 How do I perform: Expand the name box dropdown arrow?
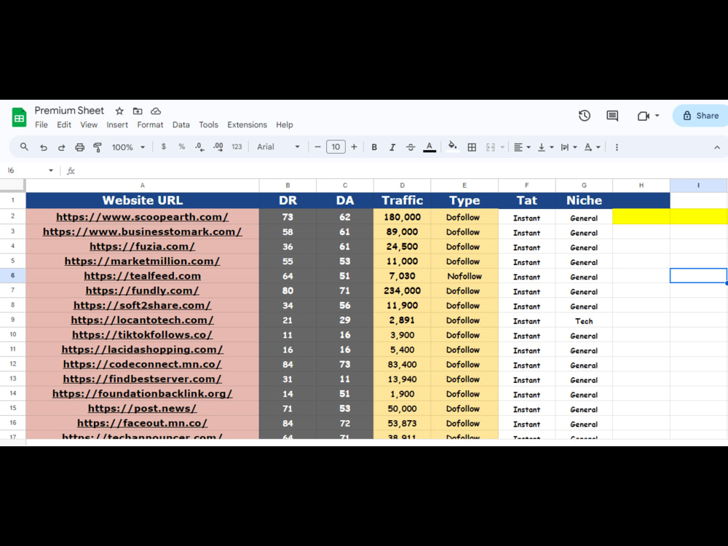pyautogui.click(x=51, y=170)
